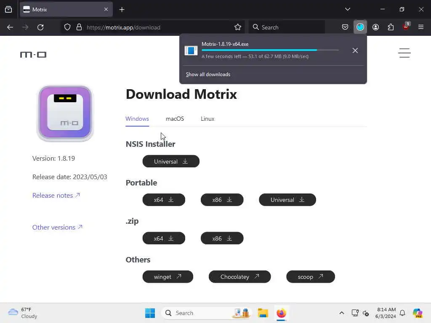
Task: Open the clock showing 8:14 AM
Action: pyautogui.click(x=386, y=313)
